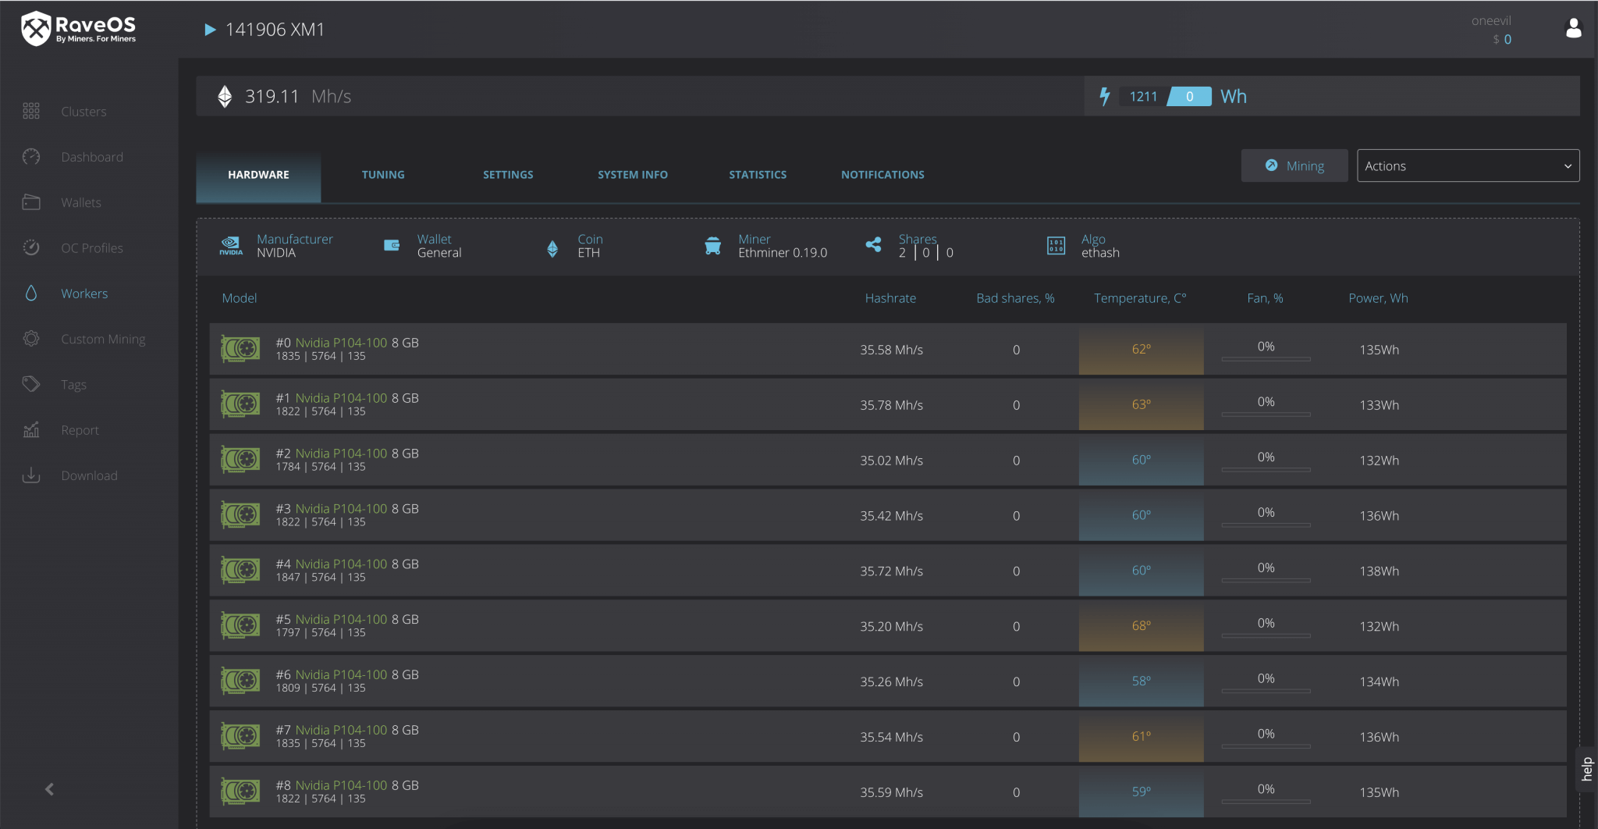This screenshot has height=829, width=1598.
Task: Toggle the power units switch near 1211 Wh
Action: 1189,96
